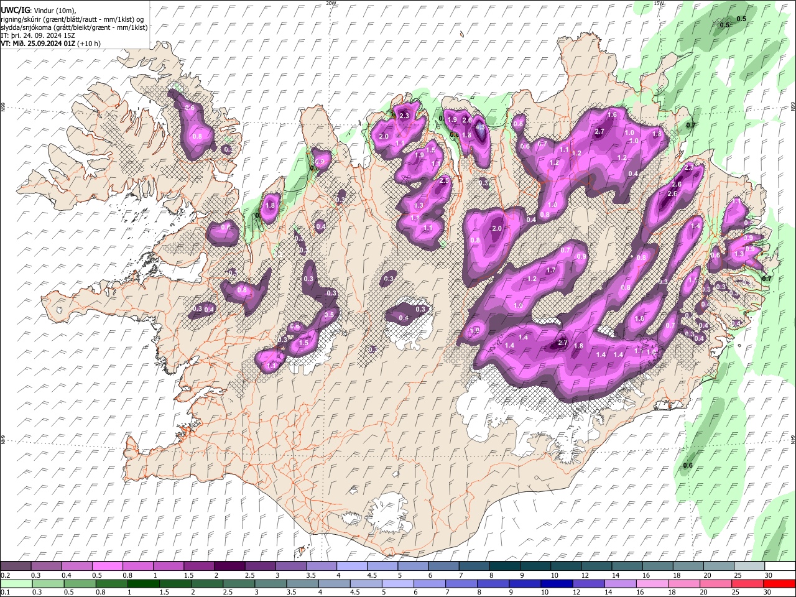Click the 1.6 value in northeast snow area
The height and width of the screenshot is (597, 796).
point(612,114)
